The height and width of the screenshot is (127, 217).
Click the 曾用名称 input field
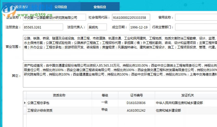196,17
